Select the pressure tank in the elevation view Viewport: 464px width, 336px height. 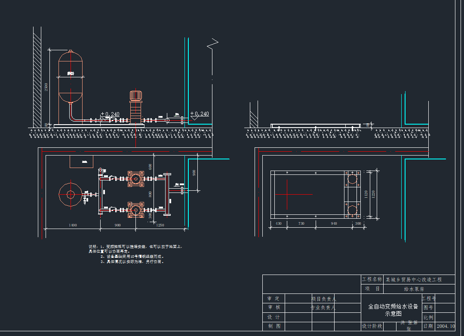pyautogui.click(x=71, y=77)
